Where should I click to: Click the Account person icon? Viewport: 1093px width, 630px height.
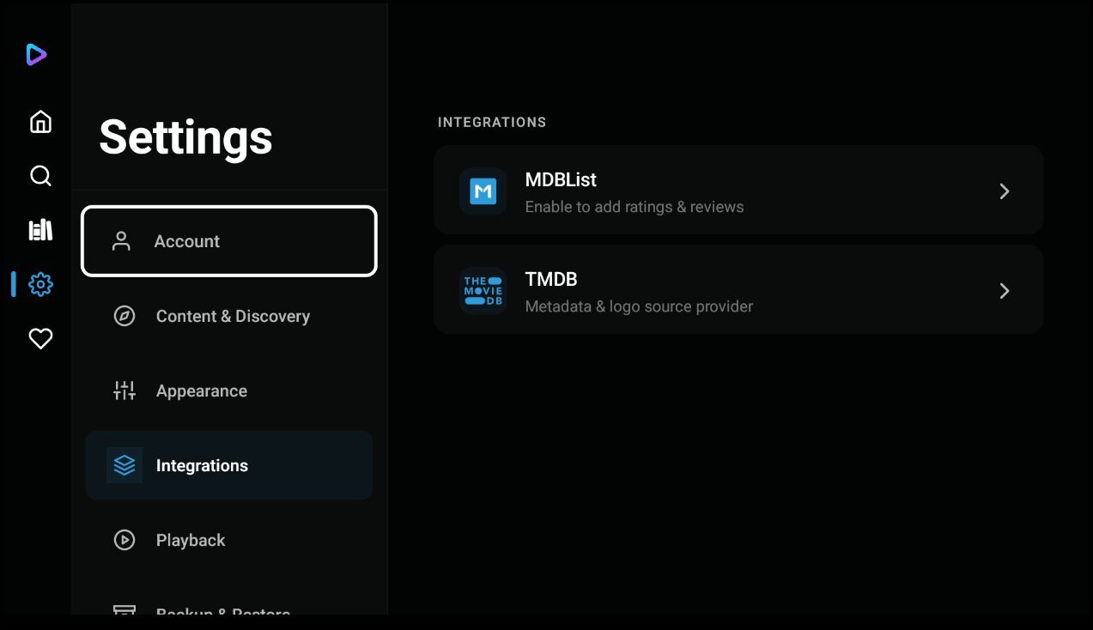(121, 241)
